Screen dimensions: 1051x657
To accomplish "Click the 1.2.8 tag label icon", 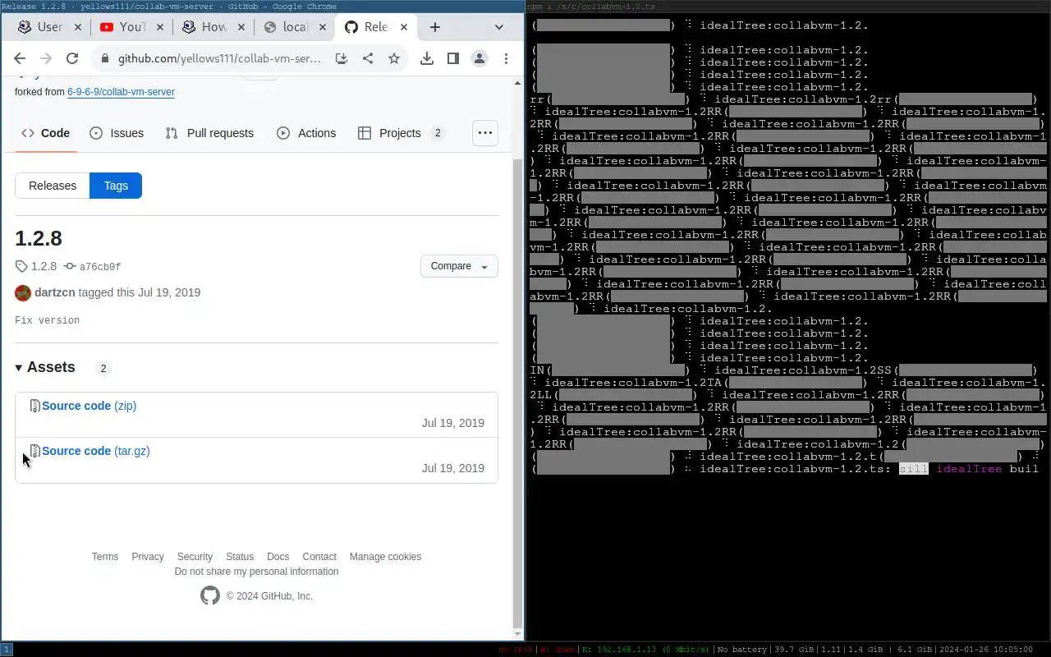I will 21,267.
